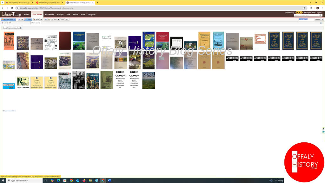Image resolution: width=325 pixels, height=183 pixels.
Task: Switch to List view
Action: click(21, 19)
